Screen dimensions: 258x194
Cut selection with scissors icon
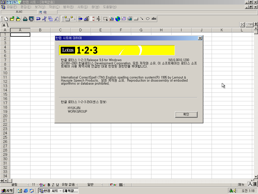click(44, 19)
